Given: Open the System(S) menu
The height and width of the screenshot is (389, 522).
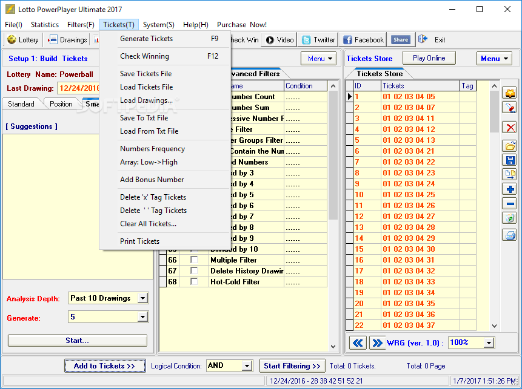Looking at the screenshot, I should click(x=158, y=25).
